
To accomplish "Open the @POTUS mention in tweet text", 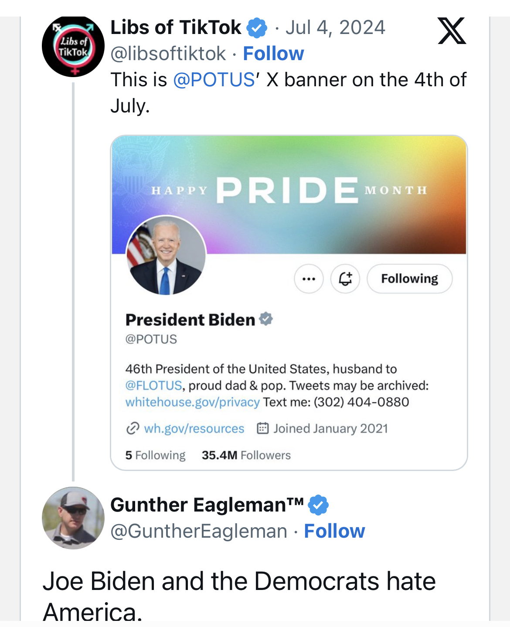I will click(x=214, y=80).
